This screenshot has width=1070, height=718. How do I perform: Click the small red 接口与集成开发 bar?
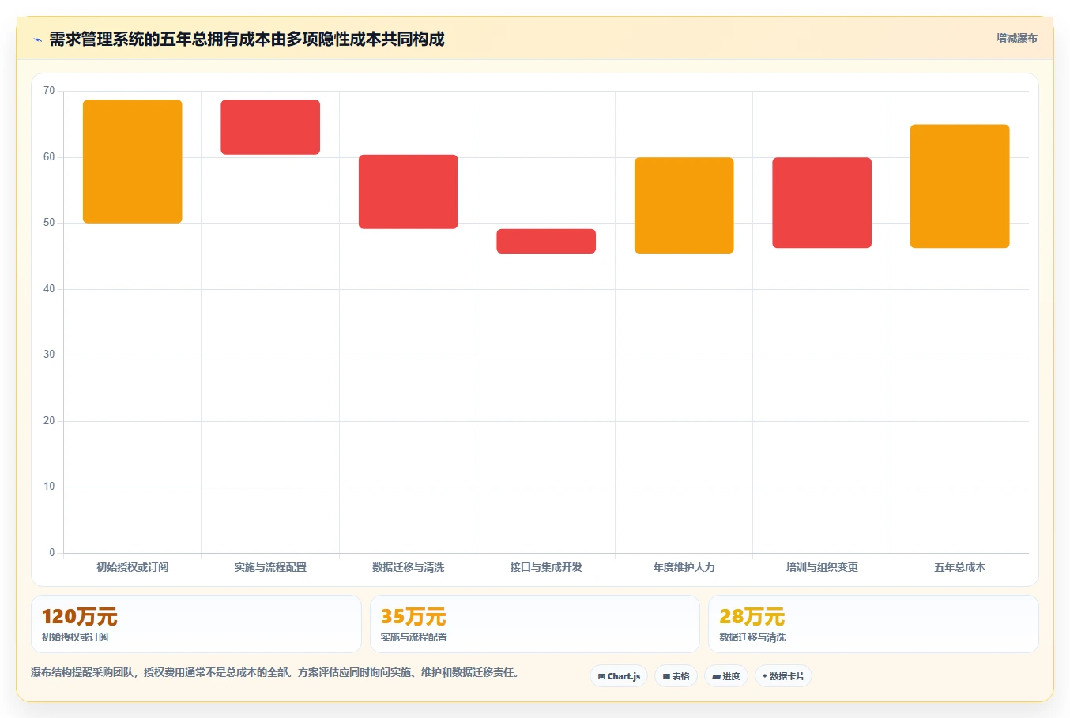point(546,241)
